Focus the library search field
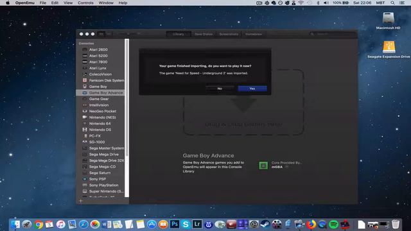Screen dimensions: 411x231 pyautogui.click(x=332, y=34)
